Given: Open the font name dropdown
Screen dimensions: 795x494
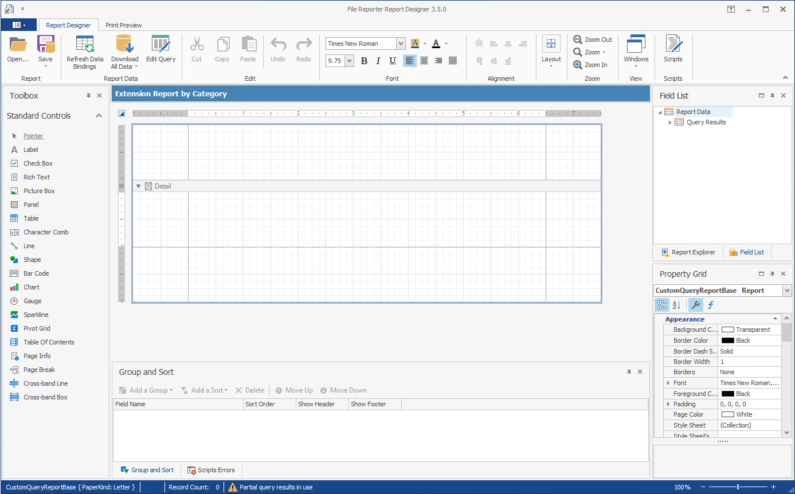Looking at the screenshot, I should pyautogui.click(x=401, y=44).
